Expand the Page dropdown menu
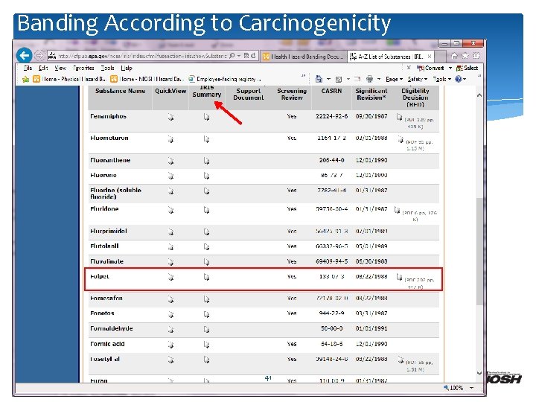Viewport: 536px width, 402px height. [x=394, y=80]
